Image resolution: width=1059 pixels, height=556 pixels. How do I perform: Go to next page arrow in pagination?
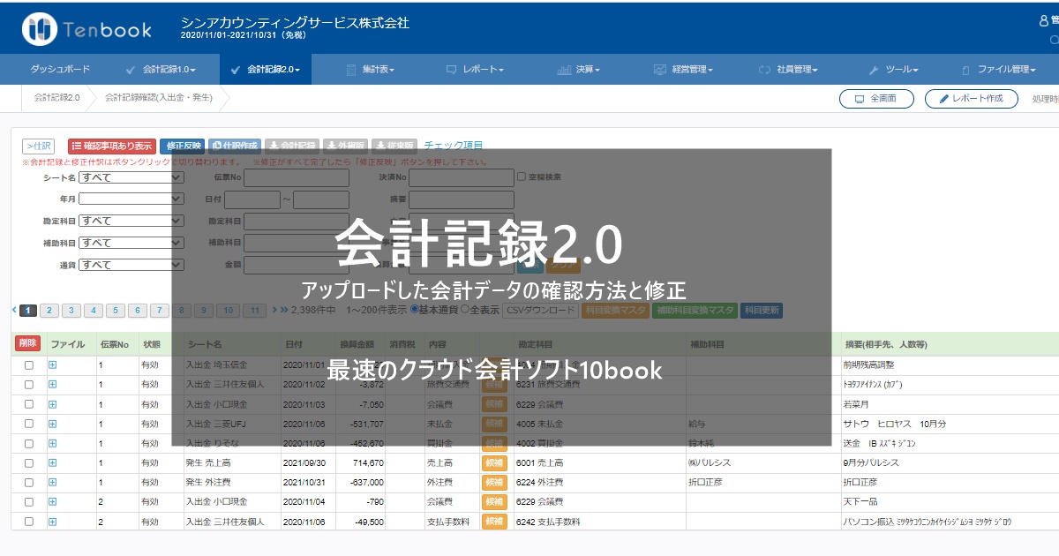pos(274,310)
